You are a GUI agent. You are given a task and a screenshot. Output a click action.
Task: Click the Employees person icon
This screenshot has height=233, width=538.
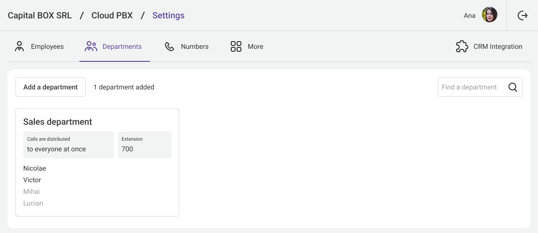(19, 46)
